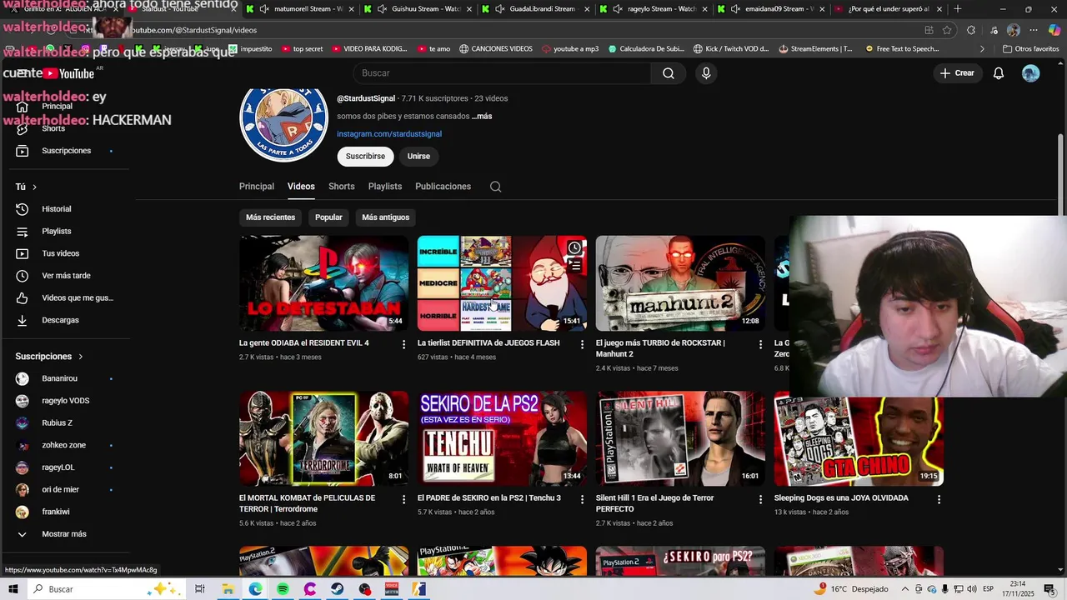Unmute rageylo Stream tab speaker icon
This screenshot has height=600, width=1067.
[x=617, y=9]
